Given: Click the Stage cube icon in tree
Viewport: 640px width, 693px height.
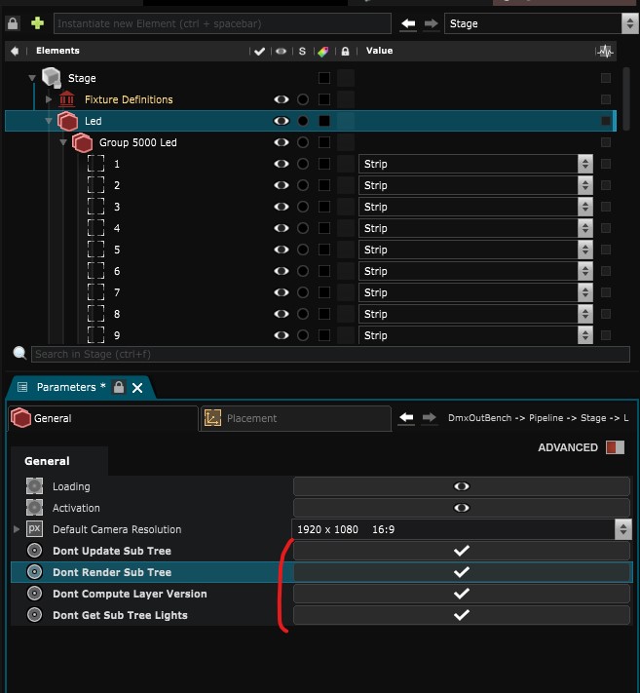Looking at the screenshot, I should click(51, 78).
